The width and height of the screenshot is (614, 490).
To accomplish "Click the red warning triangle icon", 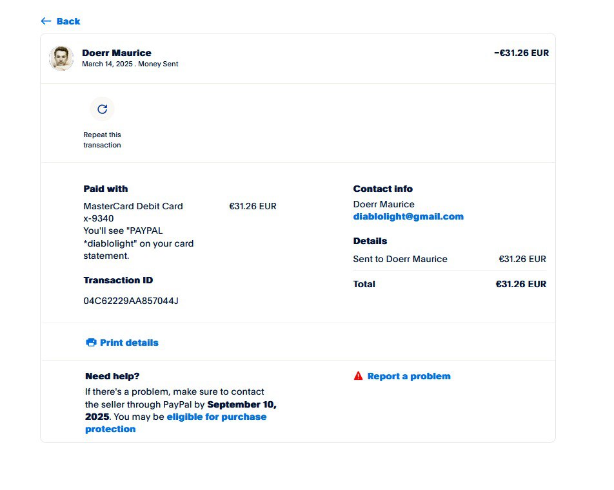I will pos(359,376).
